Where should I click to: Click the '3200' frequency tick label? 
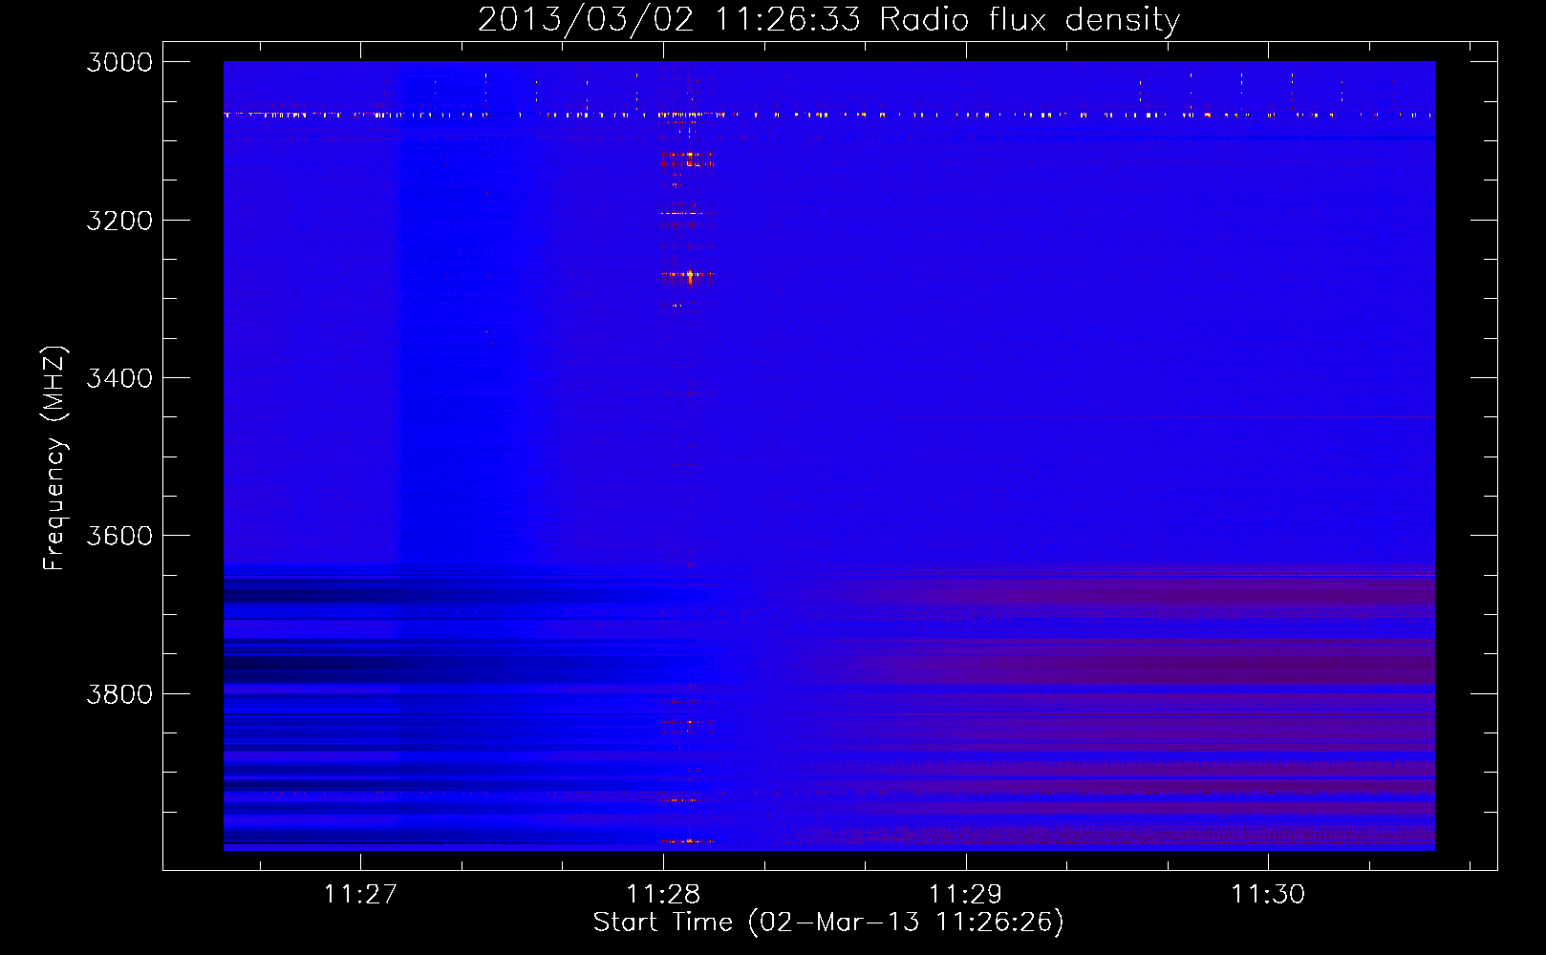119,221
